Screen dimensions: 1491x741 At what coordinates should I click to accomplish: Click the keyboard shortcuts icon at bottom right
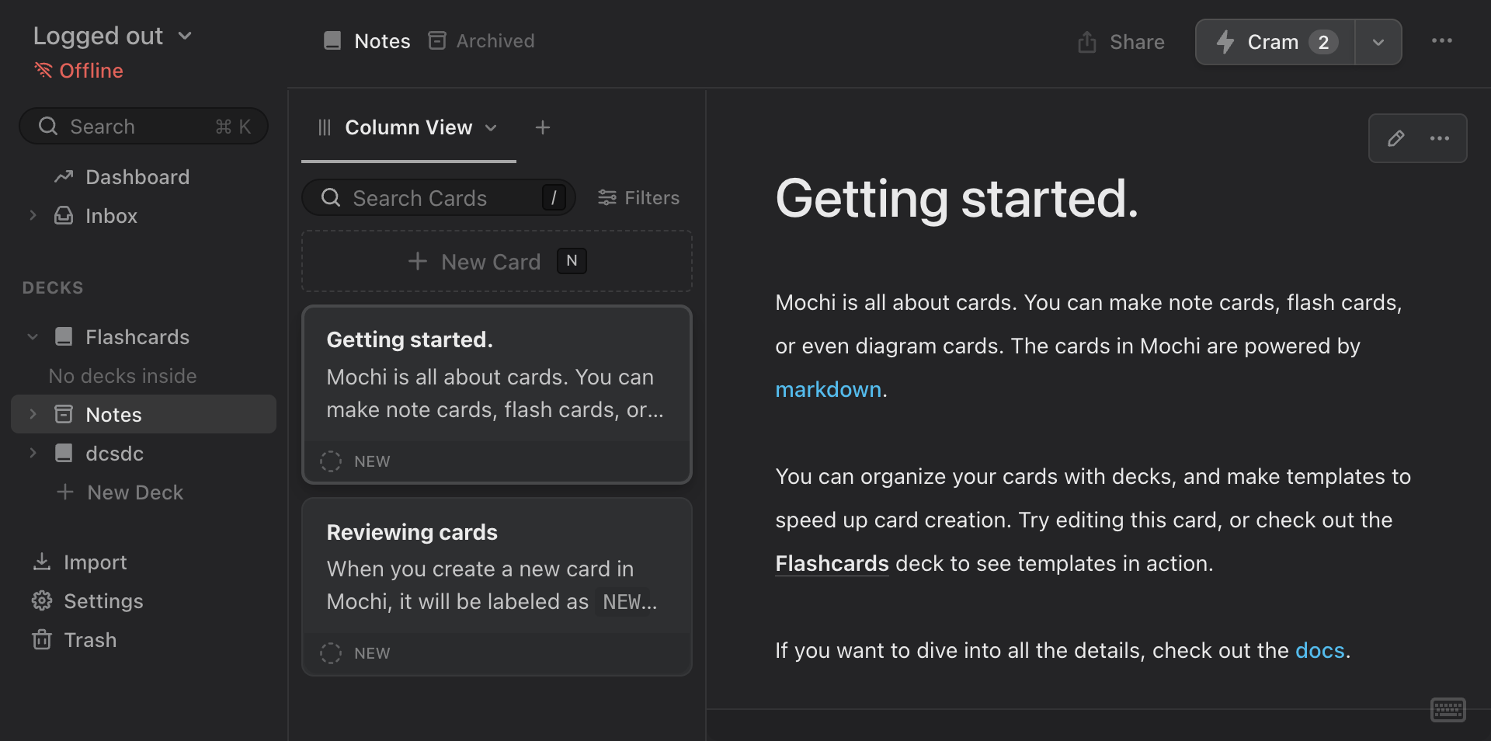[x=1447, y=709]
